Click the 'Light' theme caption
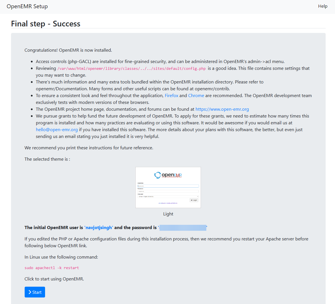335x304 pixels. (x=168, y=214)
